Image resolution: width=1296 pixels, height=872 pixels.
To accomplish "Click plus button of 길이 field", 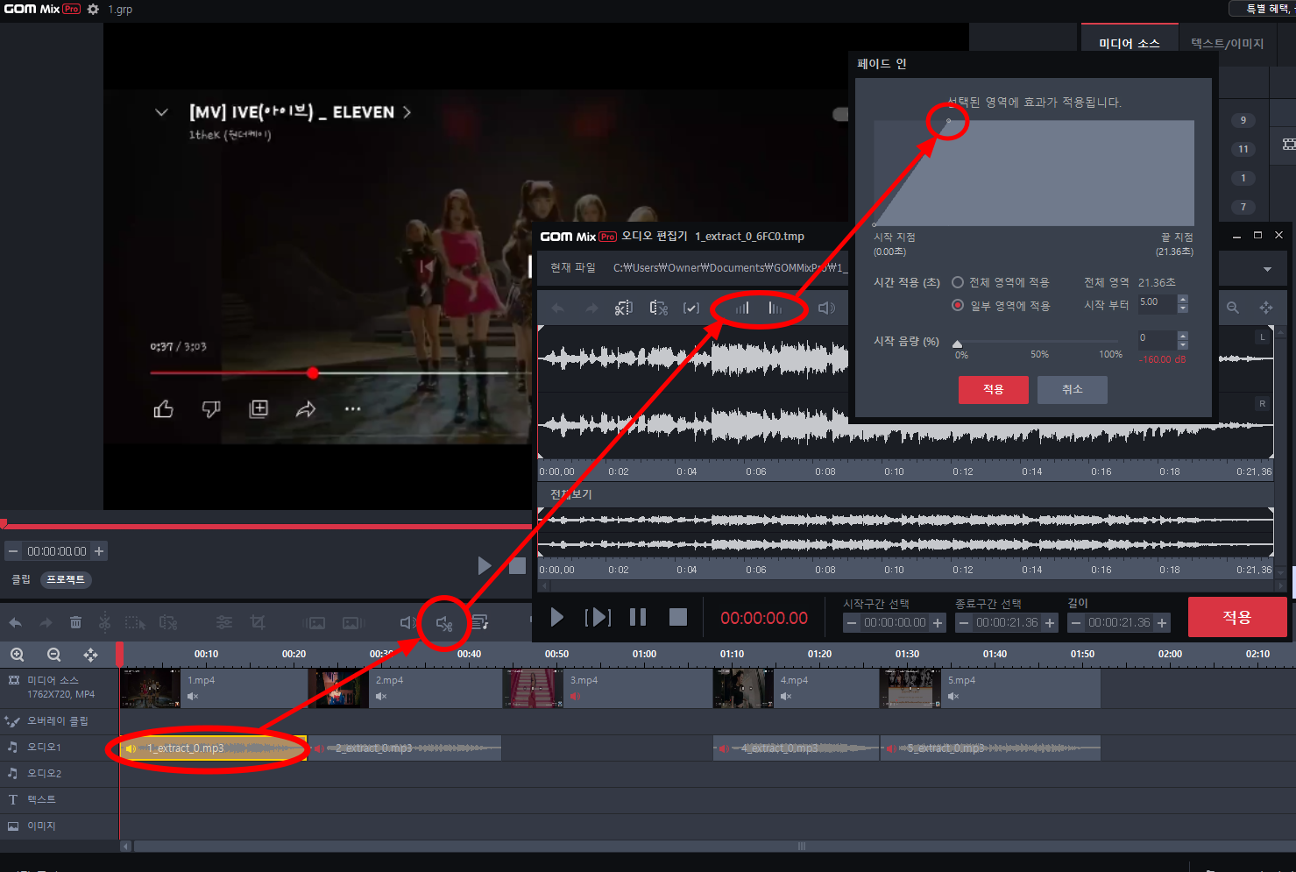I will [x=1162, y=623].
